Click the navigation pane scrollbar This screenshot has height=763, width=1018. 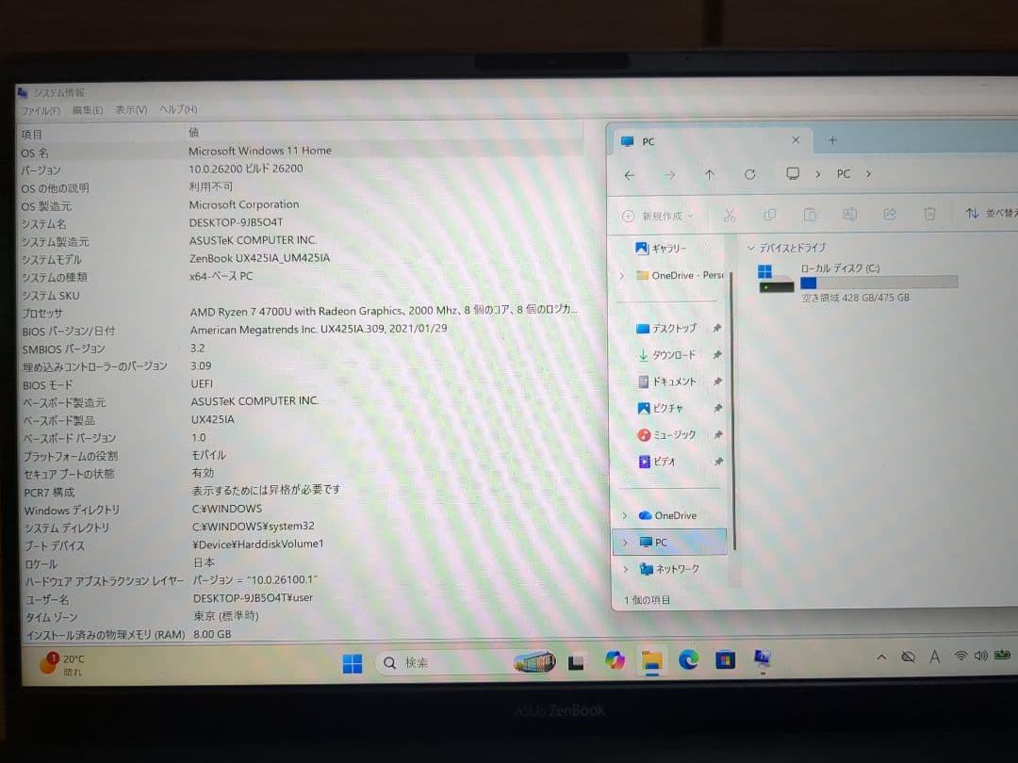[x=734, y=410]
